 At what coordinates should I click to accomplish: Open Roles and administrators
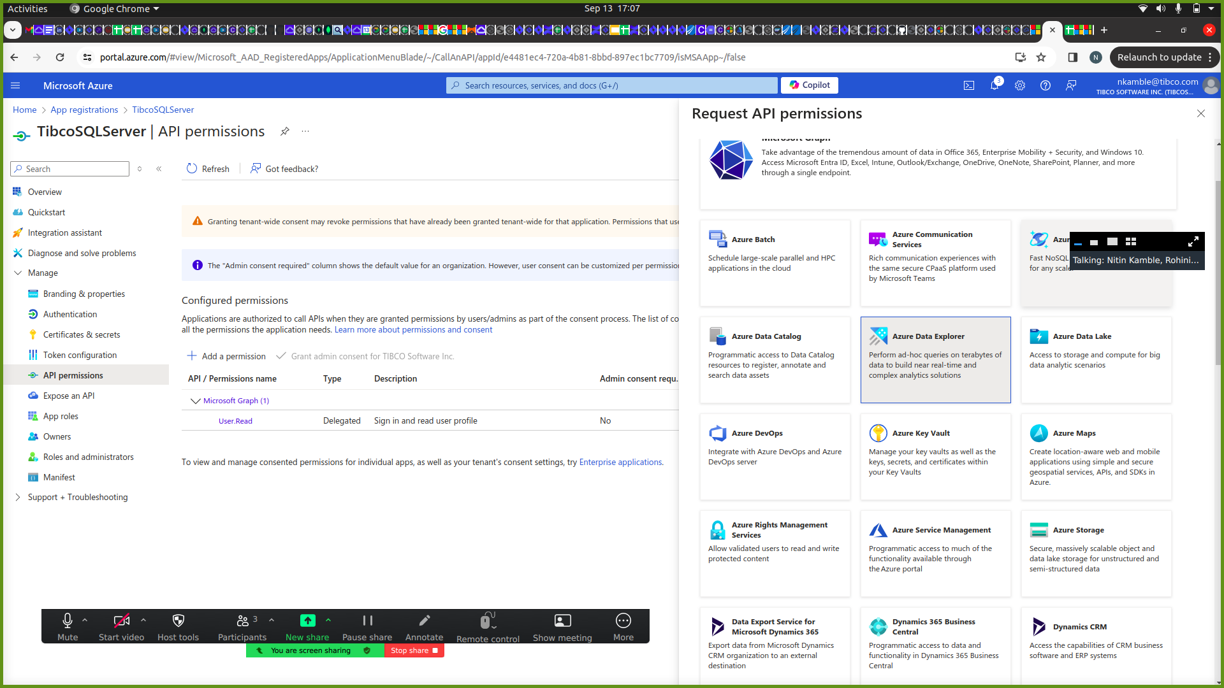(x=88, y=457)
